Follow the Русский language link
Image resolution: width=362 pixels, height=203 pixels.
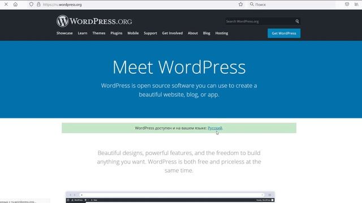pyautogui.click(x=215, y=128)
